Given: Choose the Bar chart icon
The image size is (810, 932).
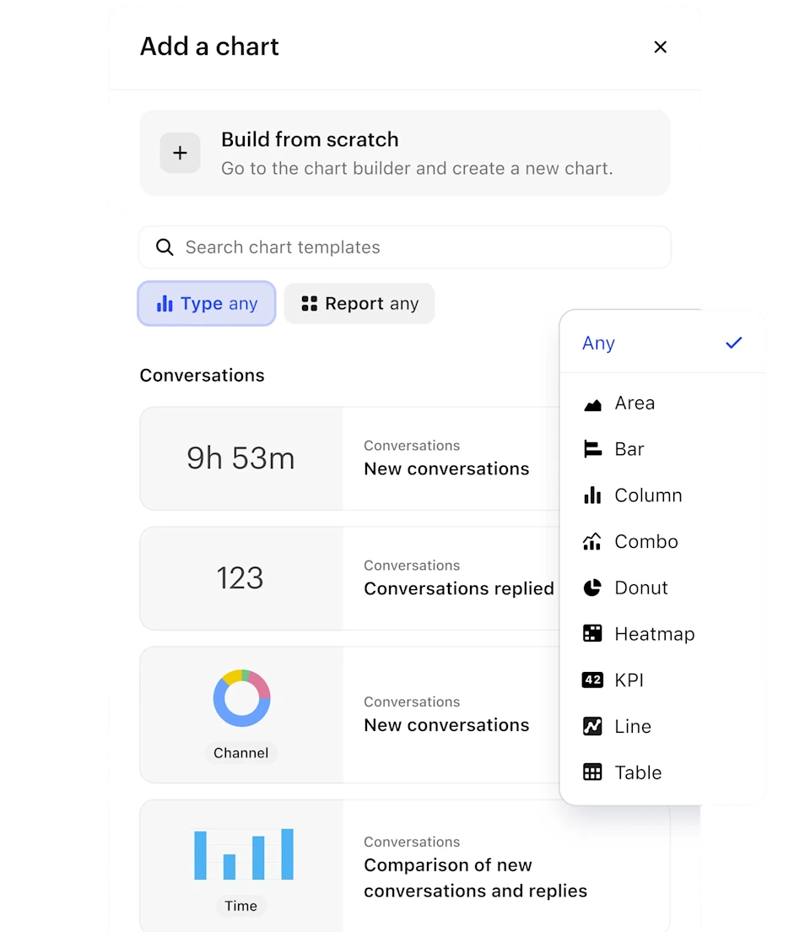Looking at the screenshot, I should pos(592,449).
